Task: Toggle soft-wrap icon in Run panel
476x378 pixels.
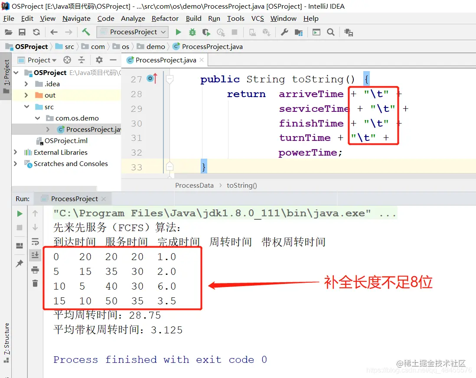Action: (x=35, y=241)
